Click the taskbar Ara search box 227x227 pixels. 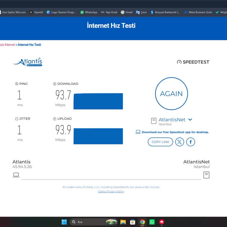click(x=94, y=222)
